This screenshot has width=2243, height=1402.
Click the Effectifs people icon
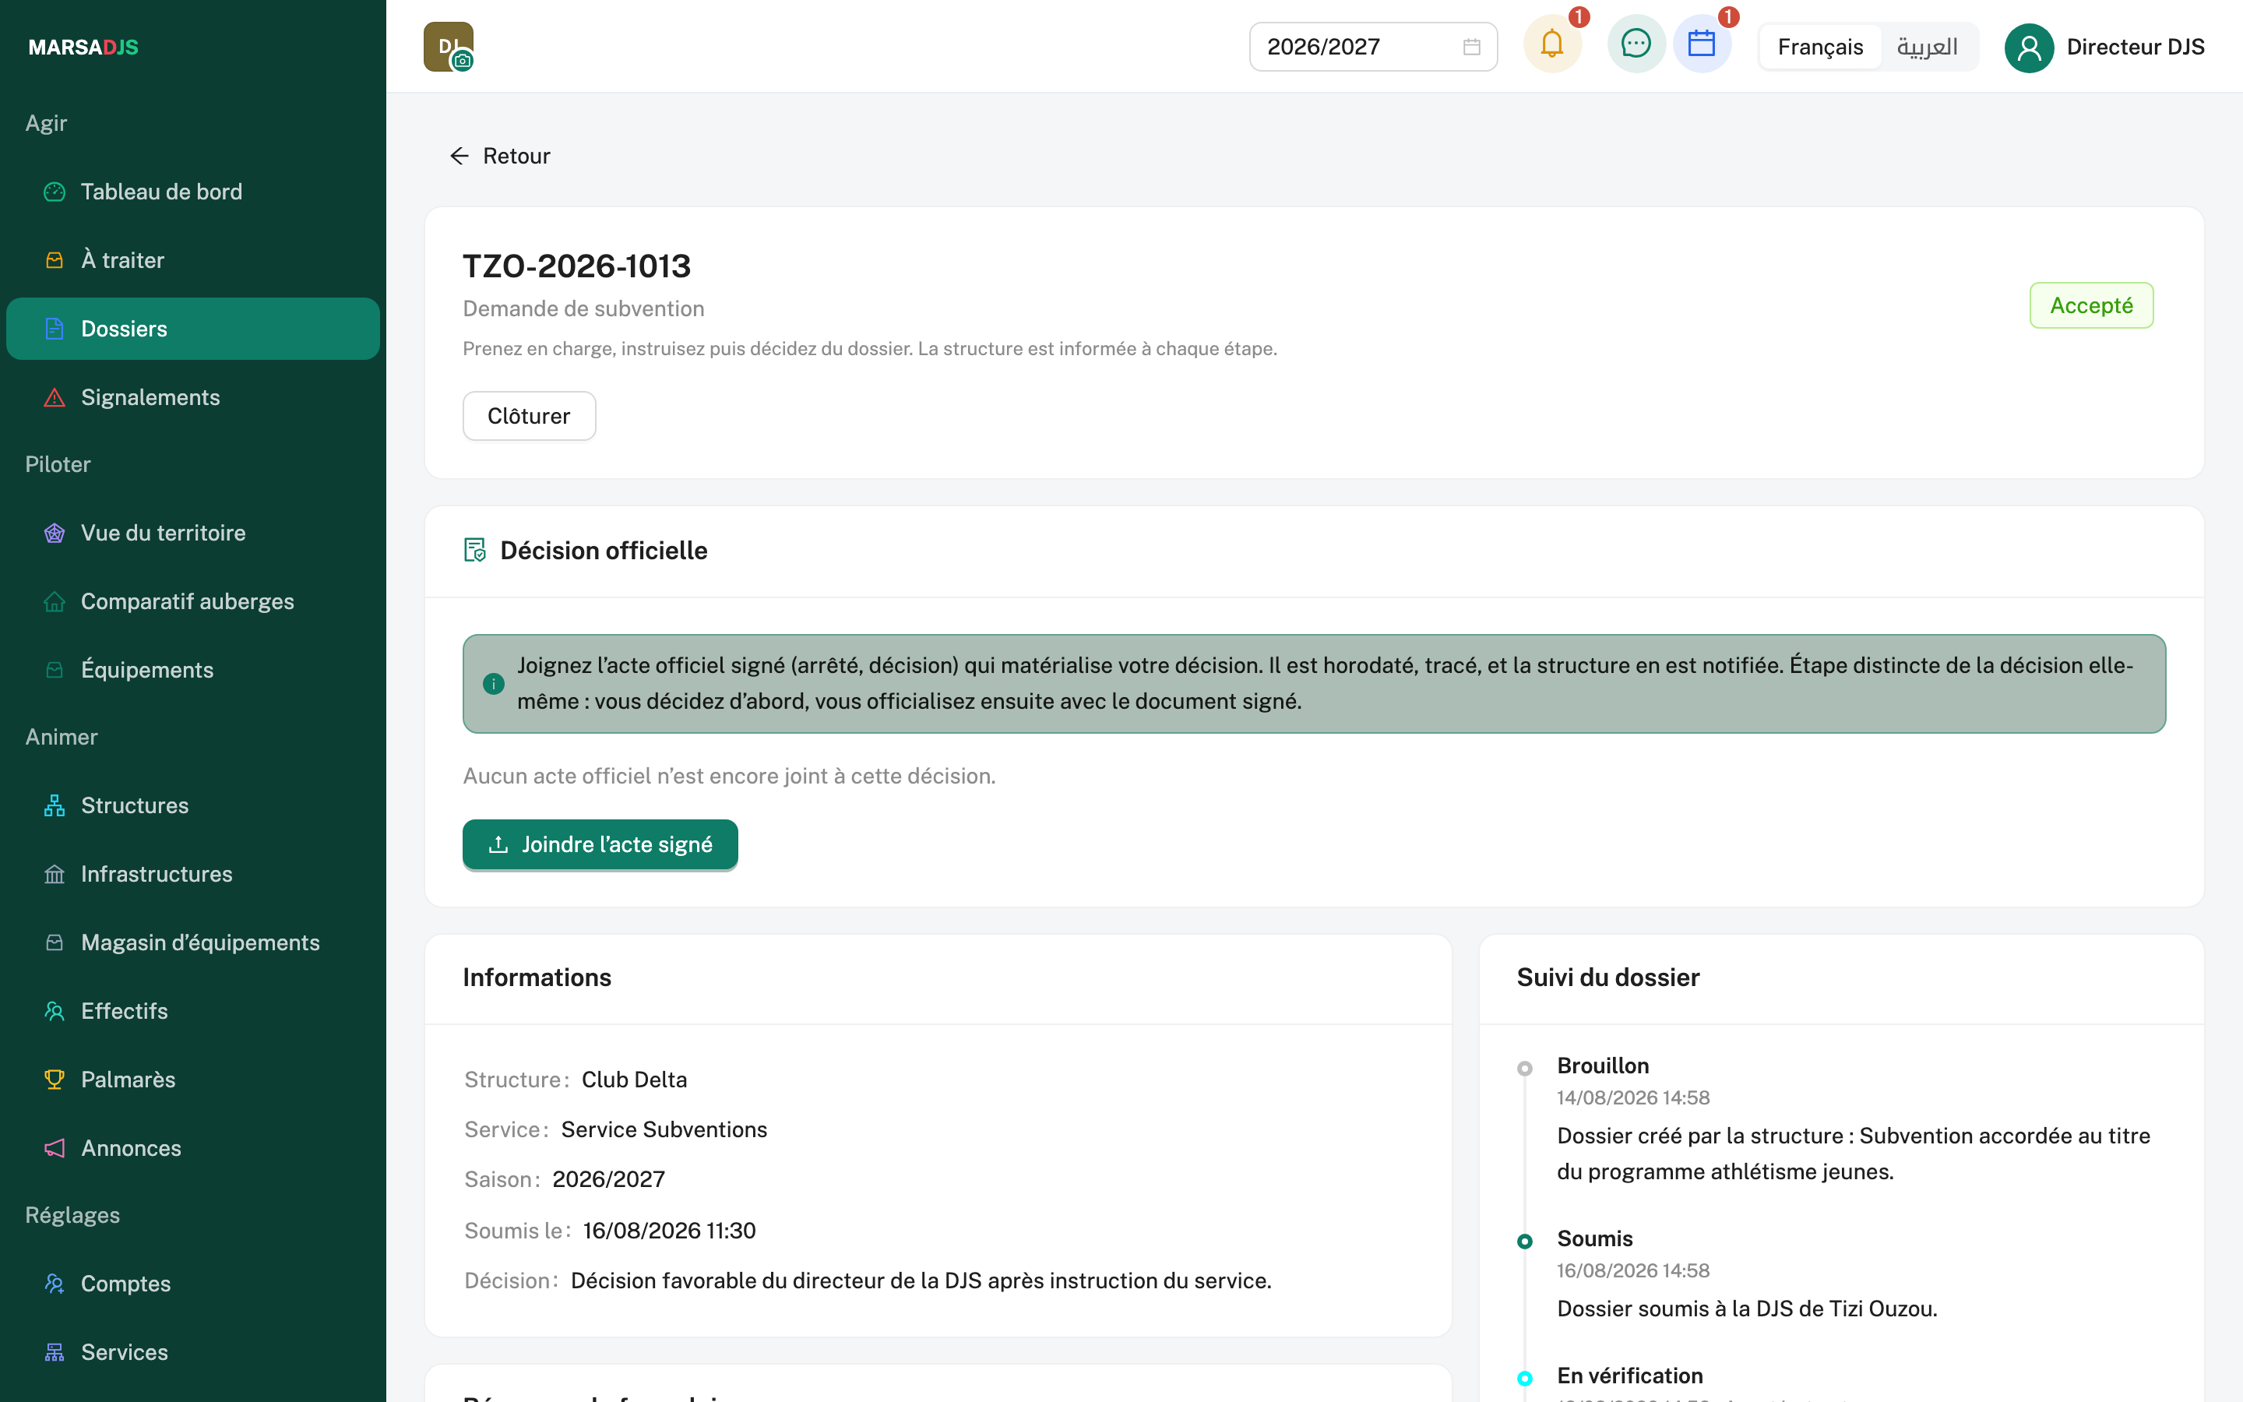tap(55, 1012)
